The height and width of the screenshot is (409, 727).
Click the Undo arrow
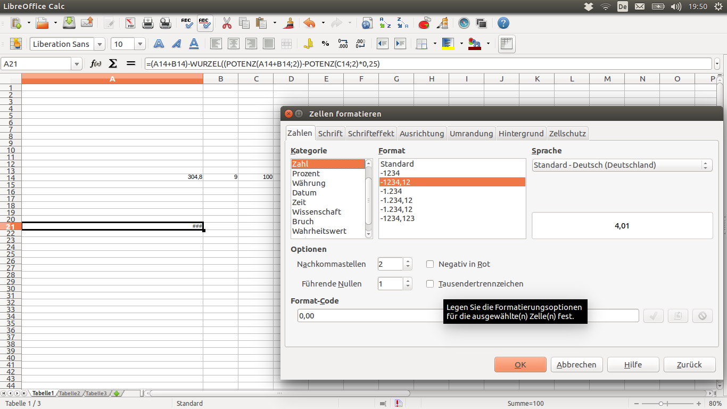pyautogui.click(x=309, y=23)
